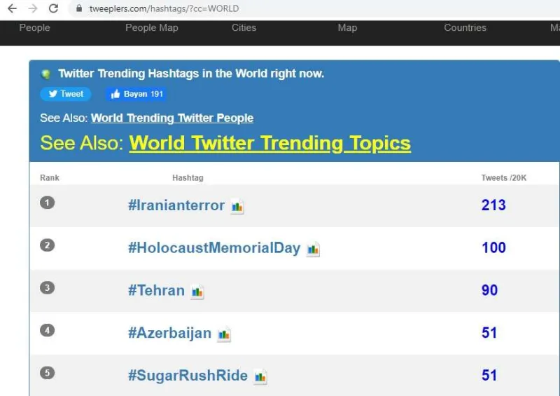This screenshot has height=396, width=560.
Task: Open the #Tehran hashtag link
Action: click(x=156, y=290)
